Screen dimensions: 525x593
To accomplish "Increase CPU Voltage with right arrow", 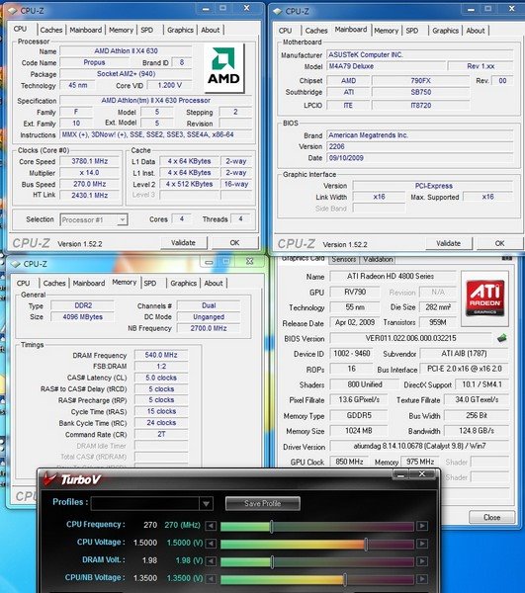I will pyautogui.click(x=422, y=544).
